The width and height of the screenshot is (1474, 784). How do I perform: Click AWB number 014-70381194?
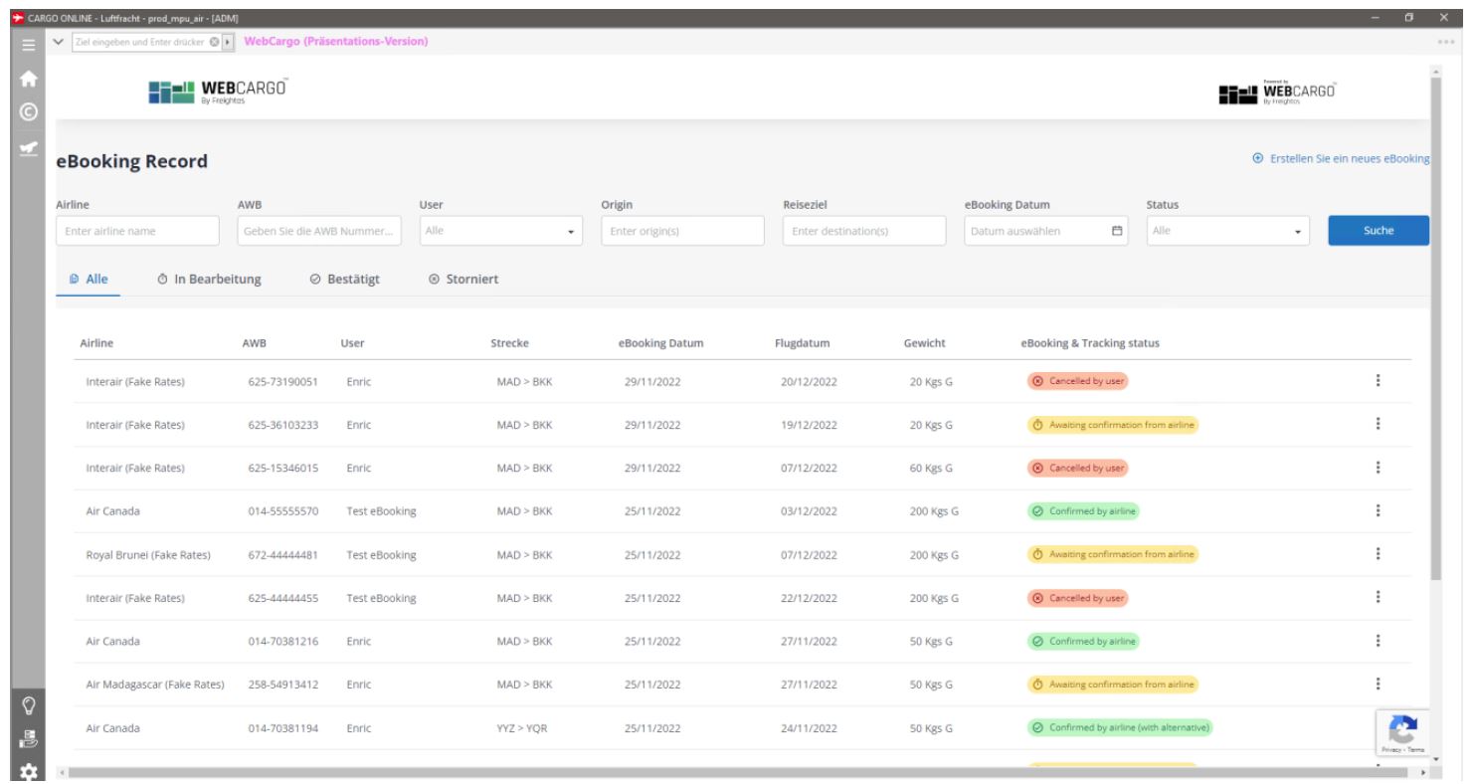(283, 728)
